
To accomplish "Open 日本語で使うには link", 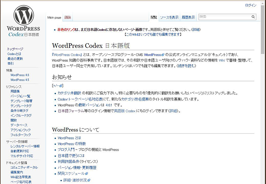I will click(x=71, y=156).
